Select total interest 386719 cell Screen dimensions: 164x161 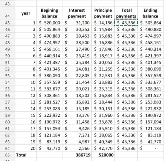[77, 155]
